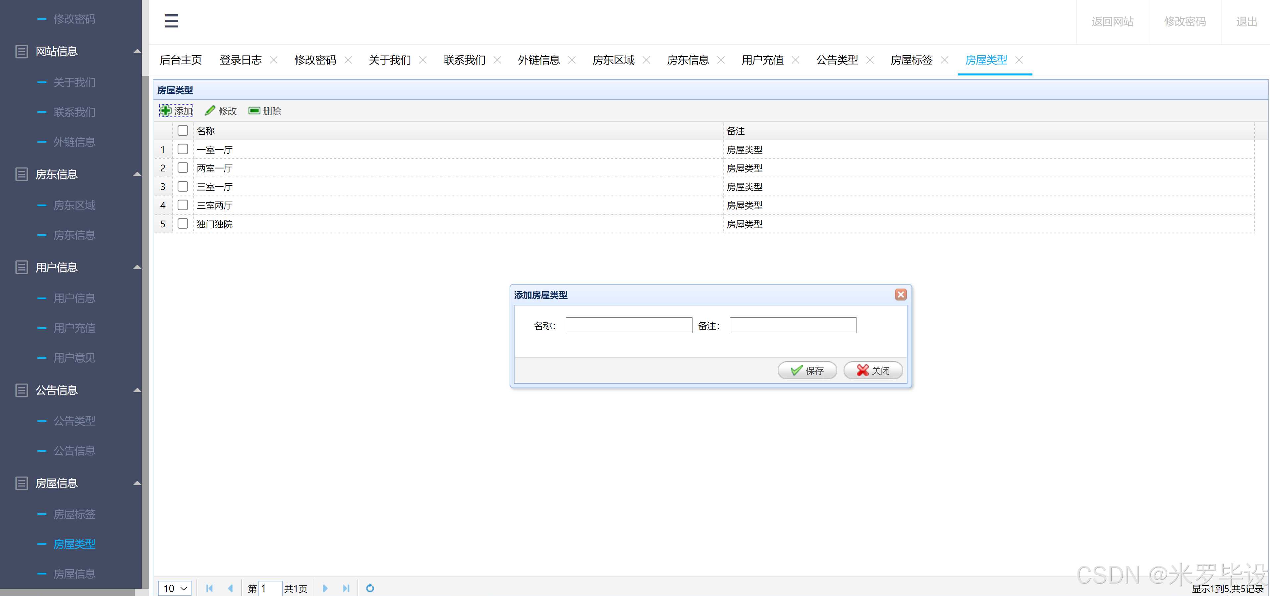Click the 保存 button in dialog
1270x596 pixels.
[807, 370]
